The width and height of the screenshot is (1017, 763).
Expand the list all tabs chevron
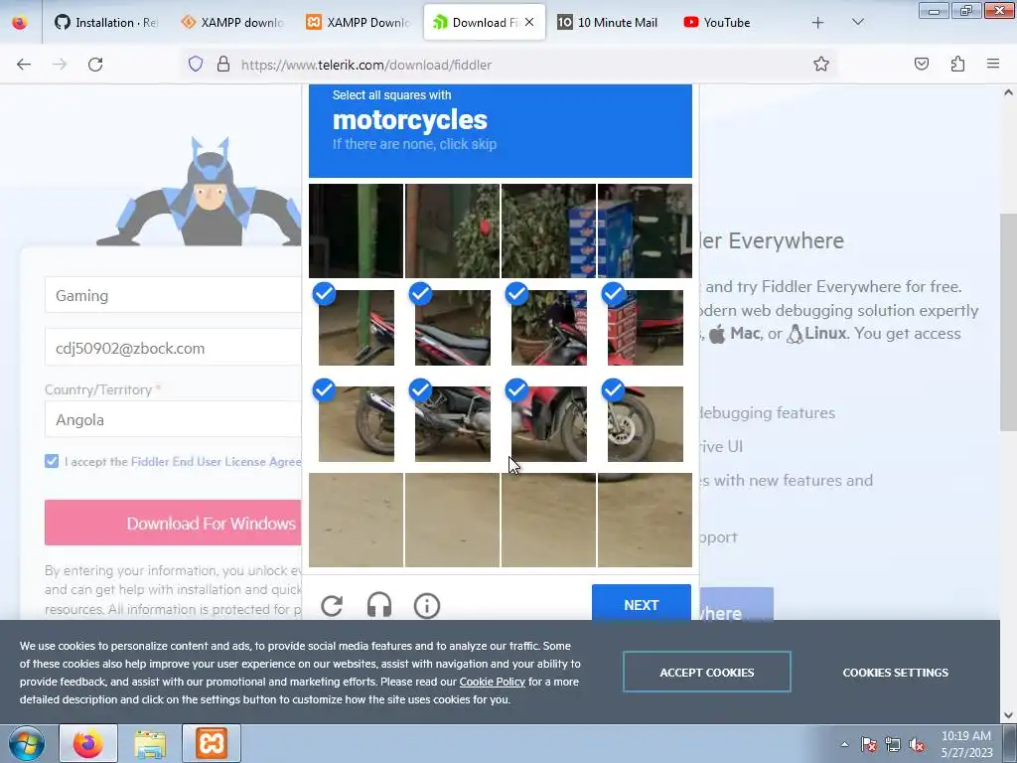pyautogui.click(x=857, y=23)
